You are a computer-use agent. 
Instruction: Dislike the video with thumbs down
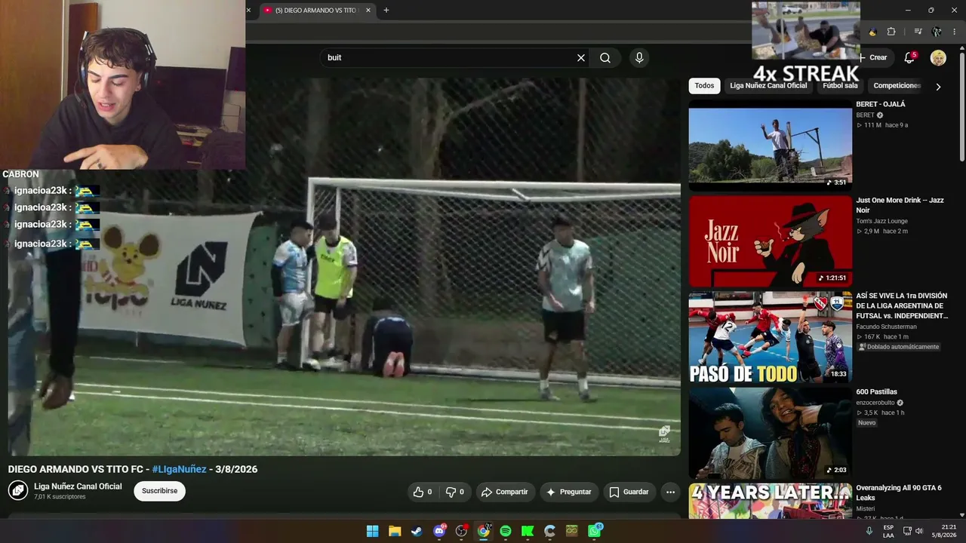pos(454,492)
